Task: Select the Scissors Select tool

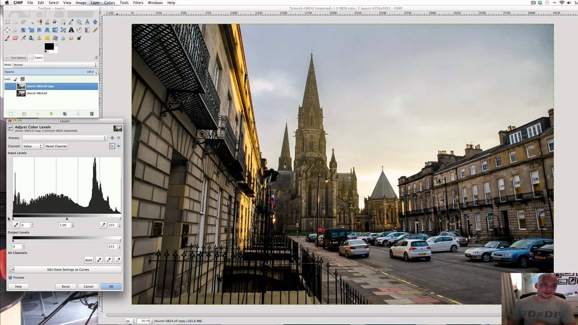Action: (47, 22)
